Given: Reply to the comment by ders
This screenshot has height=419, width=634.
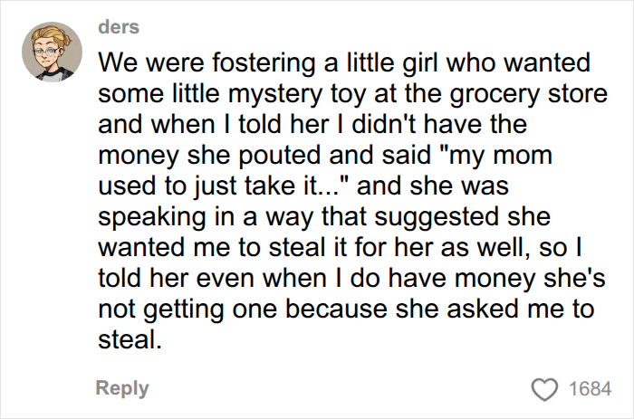Looking at the screenshot, I should pos(122,388).
